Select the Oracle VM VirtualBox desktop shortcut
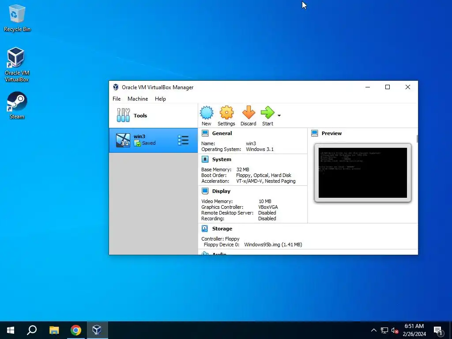The height and width of the screenshot is (339, 452). (x=16, y=64)
